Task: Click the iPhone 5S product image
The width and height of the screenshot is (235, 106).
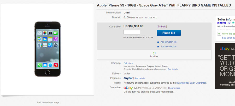Action: [48, 49]
